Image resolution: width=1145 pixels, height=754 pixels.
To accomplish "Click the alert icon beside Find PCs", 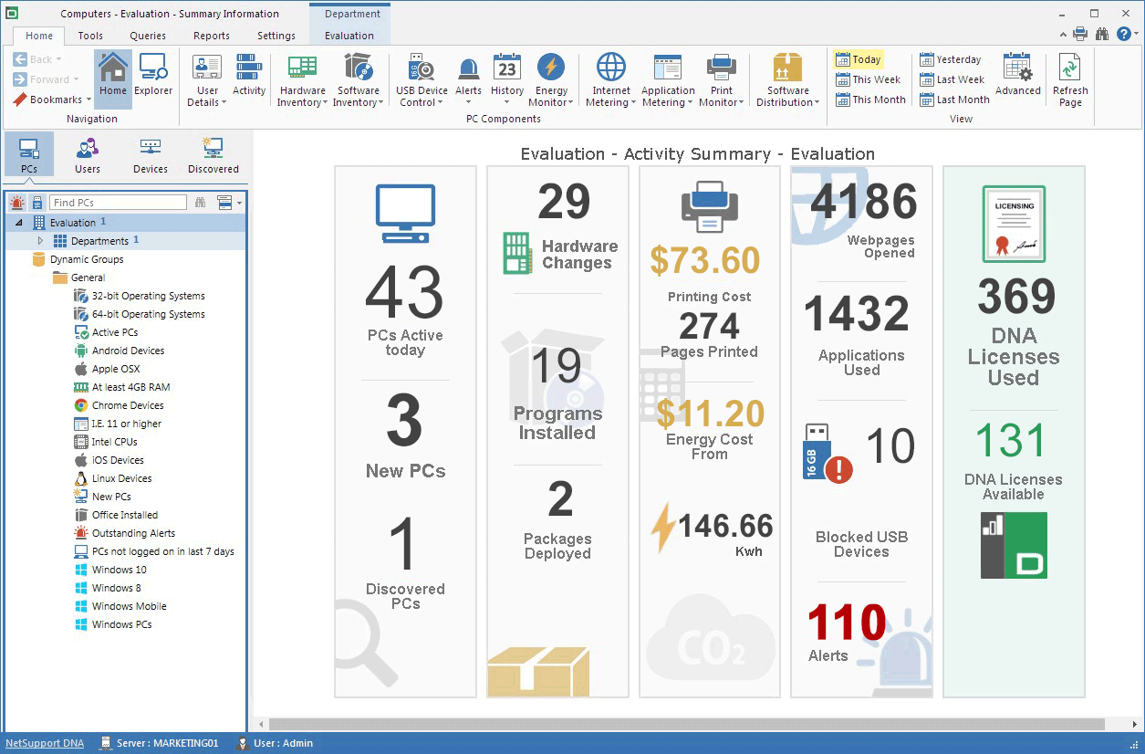I will pos(17,203).
